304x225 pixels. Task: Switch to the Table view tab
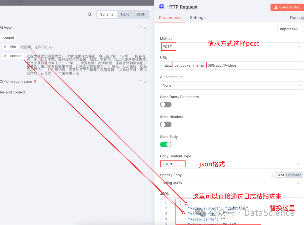125,14
